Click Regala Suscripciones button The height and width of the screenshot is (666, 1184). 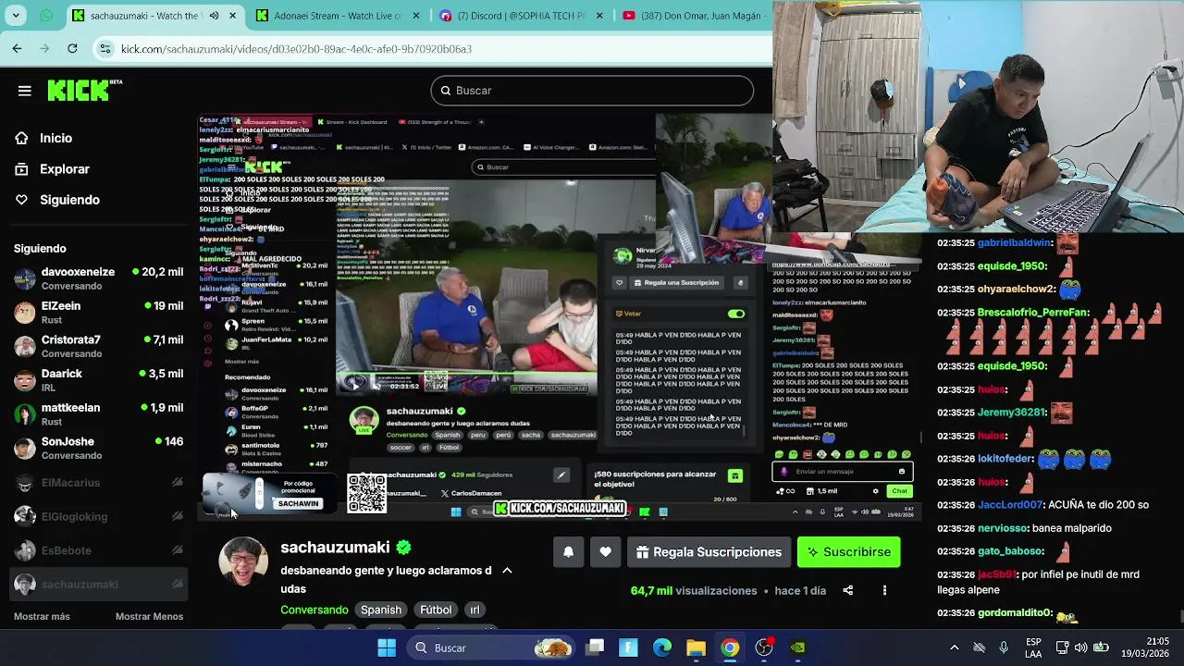(709, 552)
